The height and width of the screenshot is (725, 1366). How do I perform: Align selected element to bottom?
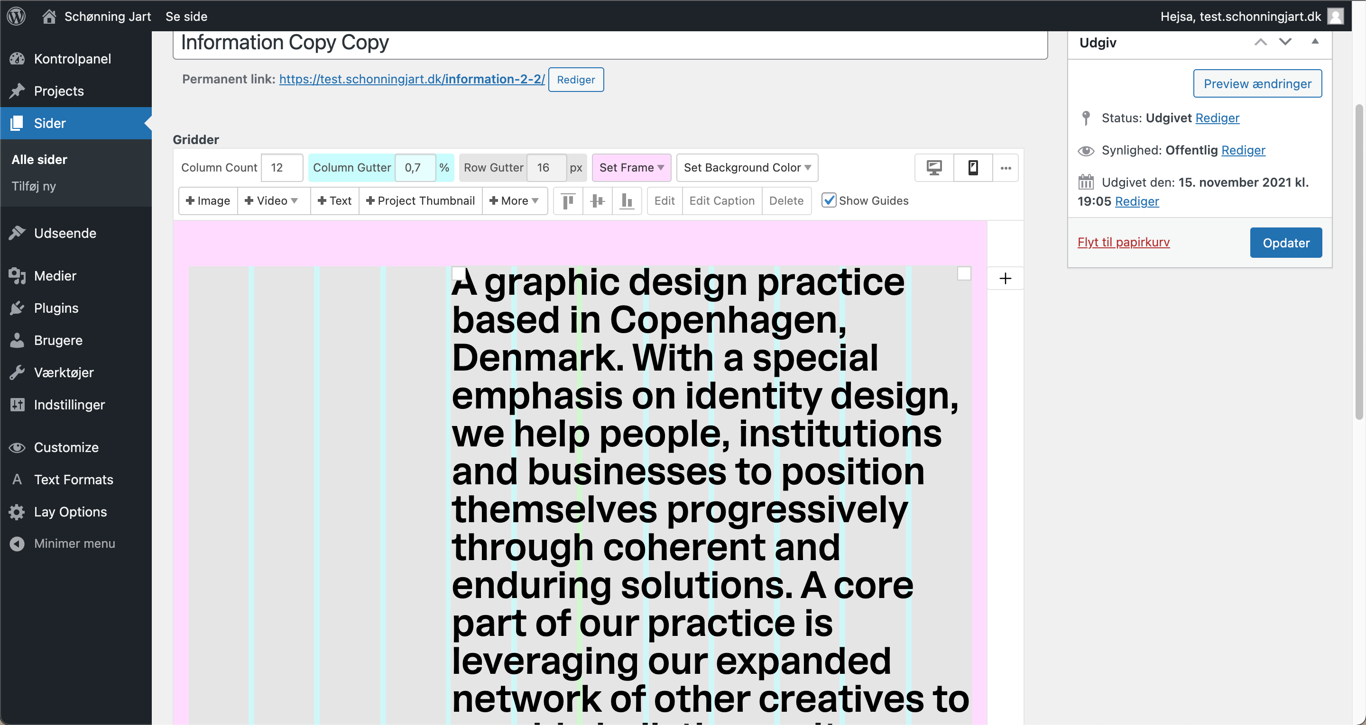click(627, 201)
